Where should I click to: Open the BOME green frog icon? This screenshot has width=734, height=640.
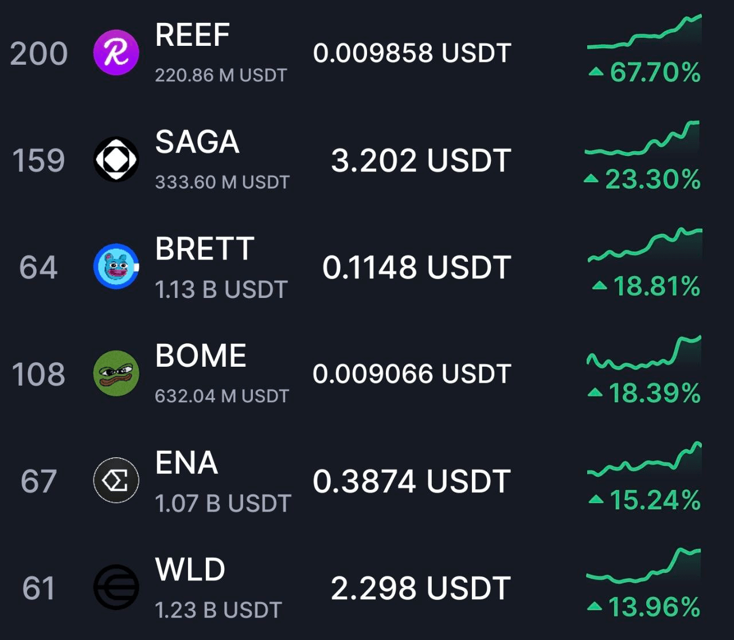(x=116, y=373)
